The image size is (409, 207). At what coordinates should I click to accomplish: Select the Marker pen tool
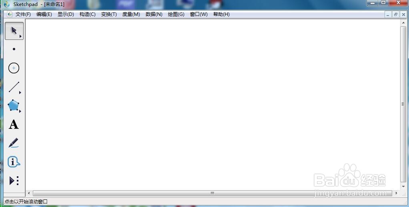pos(14,143)
